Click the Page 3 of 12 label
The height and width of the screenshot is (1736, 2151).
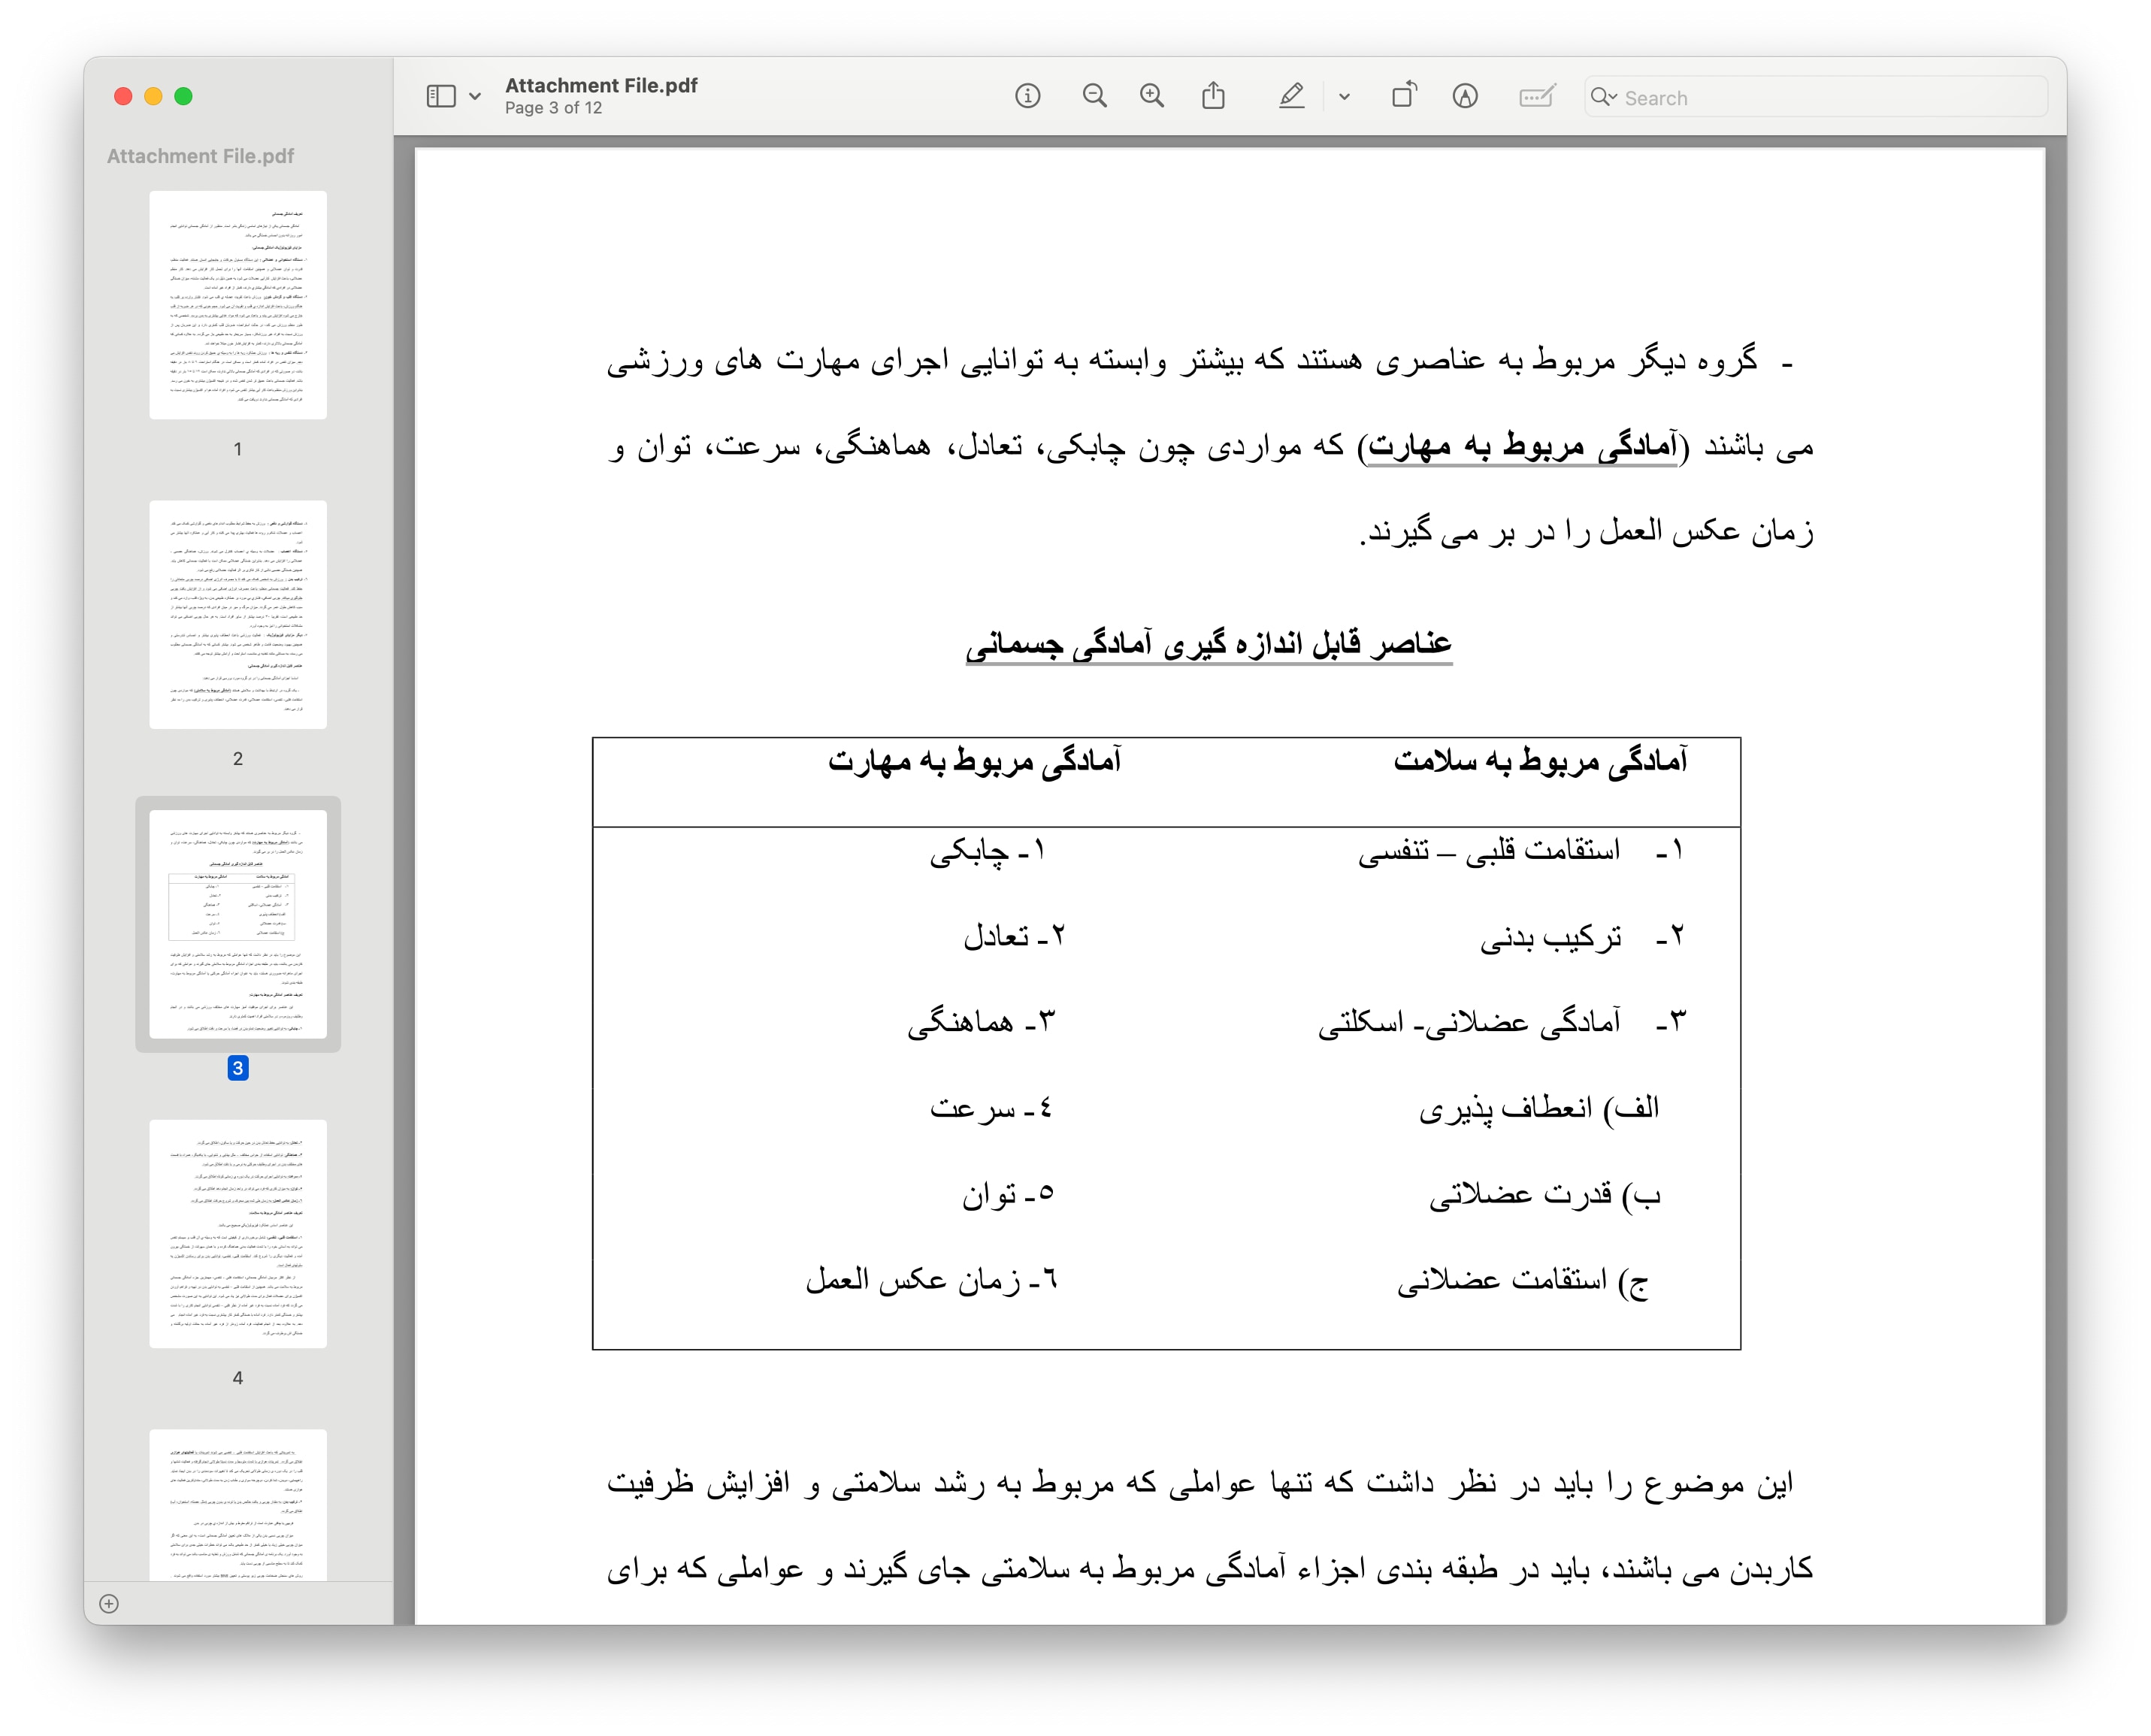pyautogui.click(x=553, y=108)
